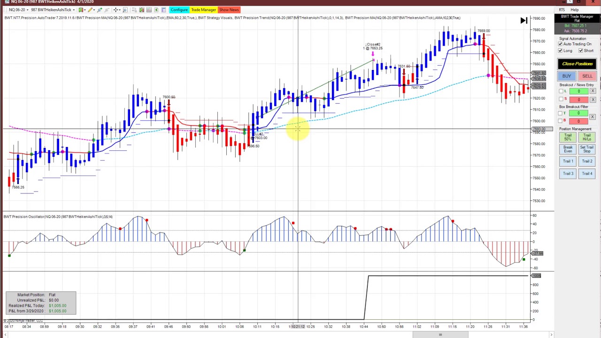The image size is (601, 338).
Task: Check the Box Breakout B checkbox
Action: 561,121
